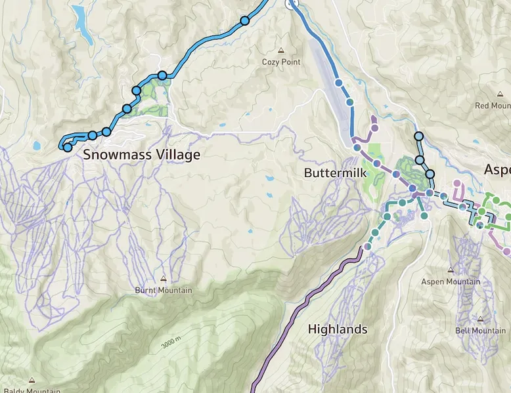Image resolution: width=511 pixels, height=393 pixels.
Task: Select the Buttermilk ski area label
Action: point(336,173)
